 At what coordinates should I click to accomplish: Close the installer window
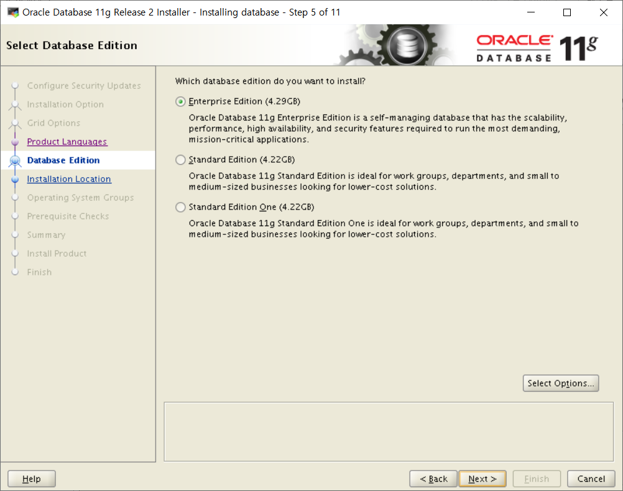pos(604,12)
